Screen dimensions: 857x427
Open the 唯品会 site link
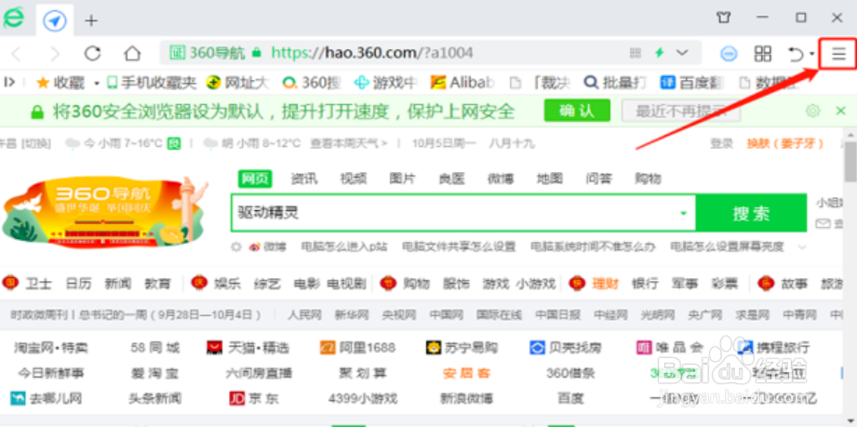pos(670,347)
